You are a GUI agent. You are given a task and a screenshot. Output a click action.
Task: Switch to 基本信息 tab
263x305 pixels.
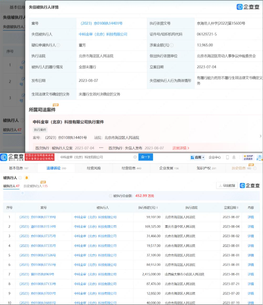pyautogui.click(x=19, y=168)
